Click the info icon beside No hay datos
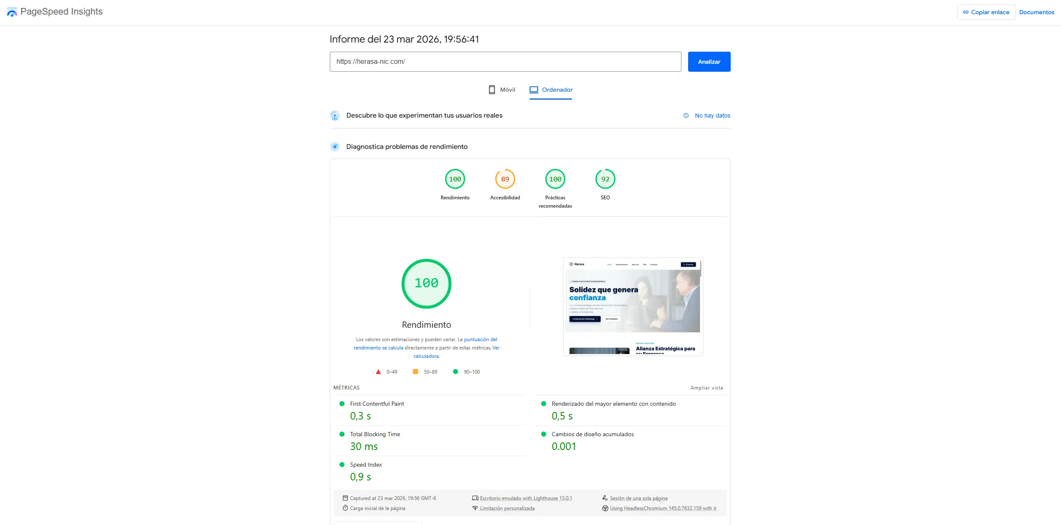This screenshot has height=525, width=1061. pyautogui.click(x=686, y=116)
